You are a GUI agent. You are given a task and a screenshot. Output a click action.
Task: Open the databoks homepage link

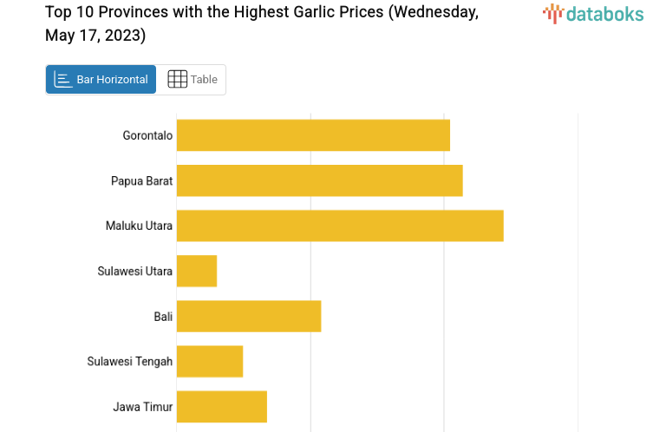pyautogui.click(x=593, y=13)
